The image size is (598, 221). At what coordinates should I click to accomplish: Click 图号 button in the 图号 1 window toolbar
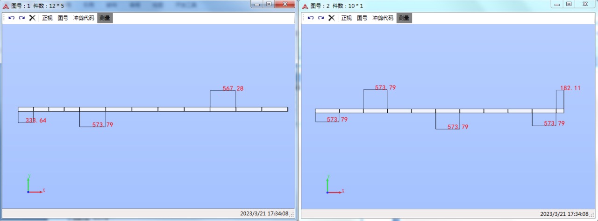[63, 18]
